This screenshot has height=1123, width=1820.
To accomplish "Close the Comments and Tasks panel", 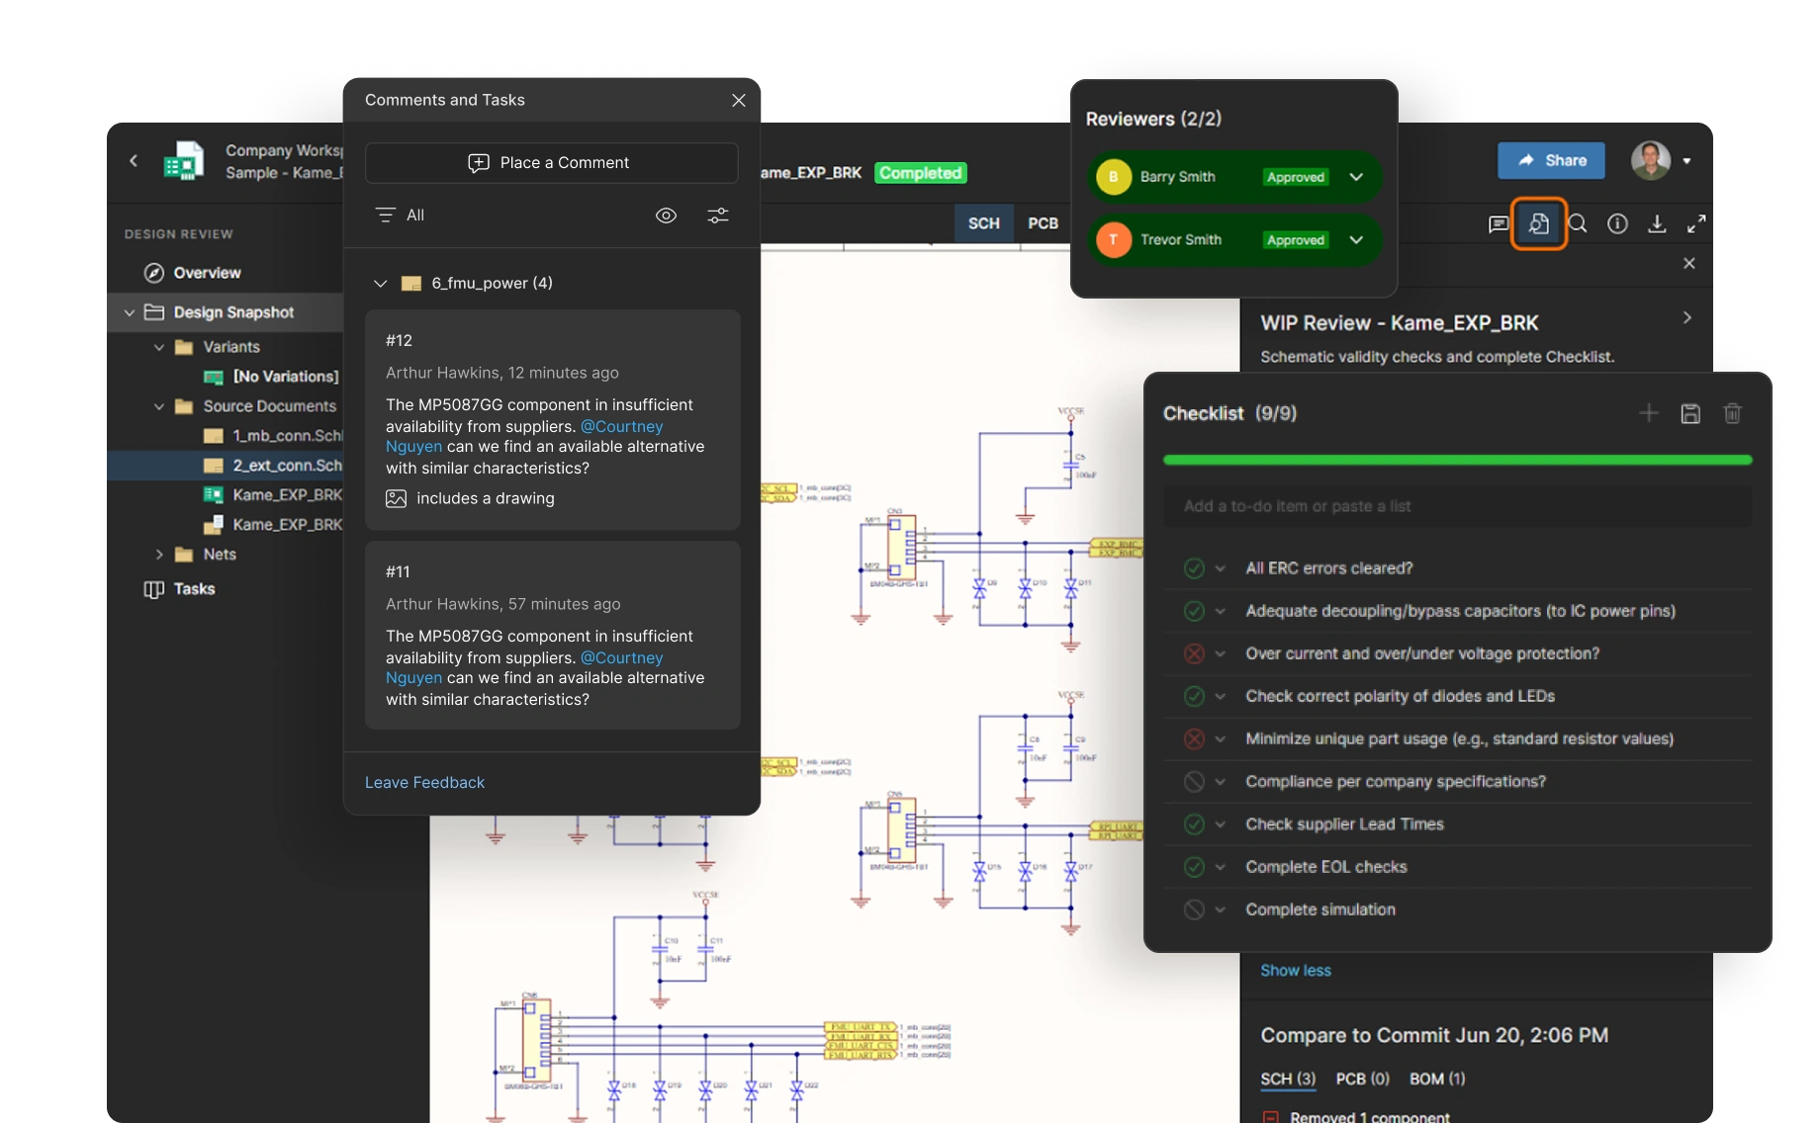I will click(x=738, y=101).
